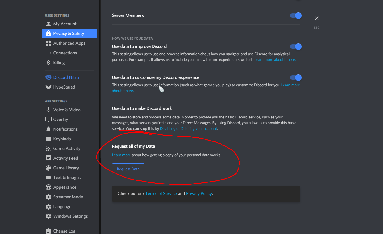Click the Language gear icon

click(48, 207)
